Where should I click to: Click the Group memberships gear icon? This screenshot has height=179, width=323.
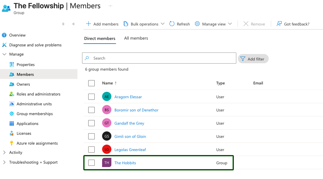click(x=12, y=114)
